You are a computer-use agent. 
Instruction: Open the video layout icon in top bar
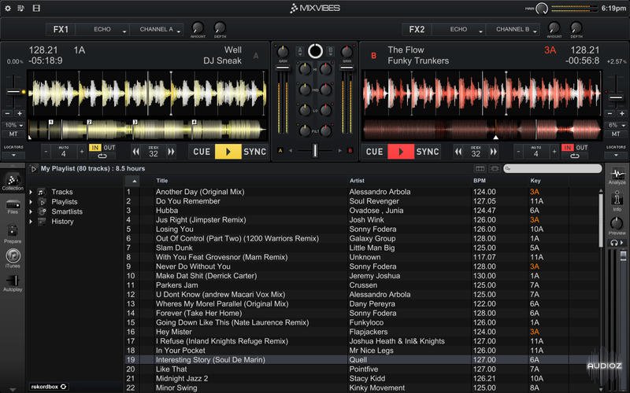(x=36, y=8)
